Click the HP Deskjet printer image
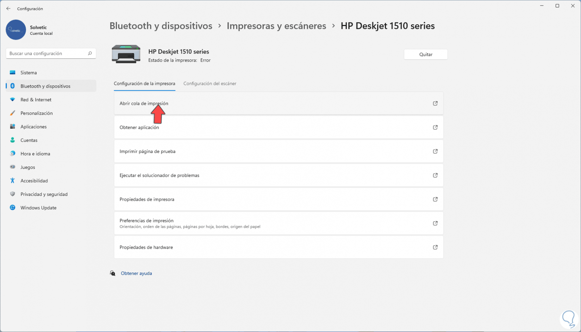This screenshot has width=581, height=332. (126, 54)
